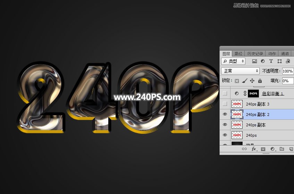Image resolution: width=294 pixels, height=194 pixels.
Task: Open the 正常 blend mode dropdown
Action: tap(240, 71)
